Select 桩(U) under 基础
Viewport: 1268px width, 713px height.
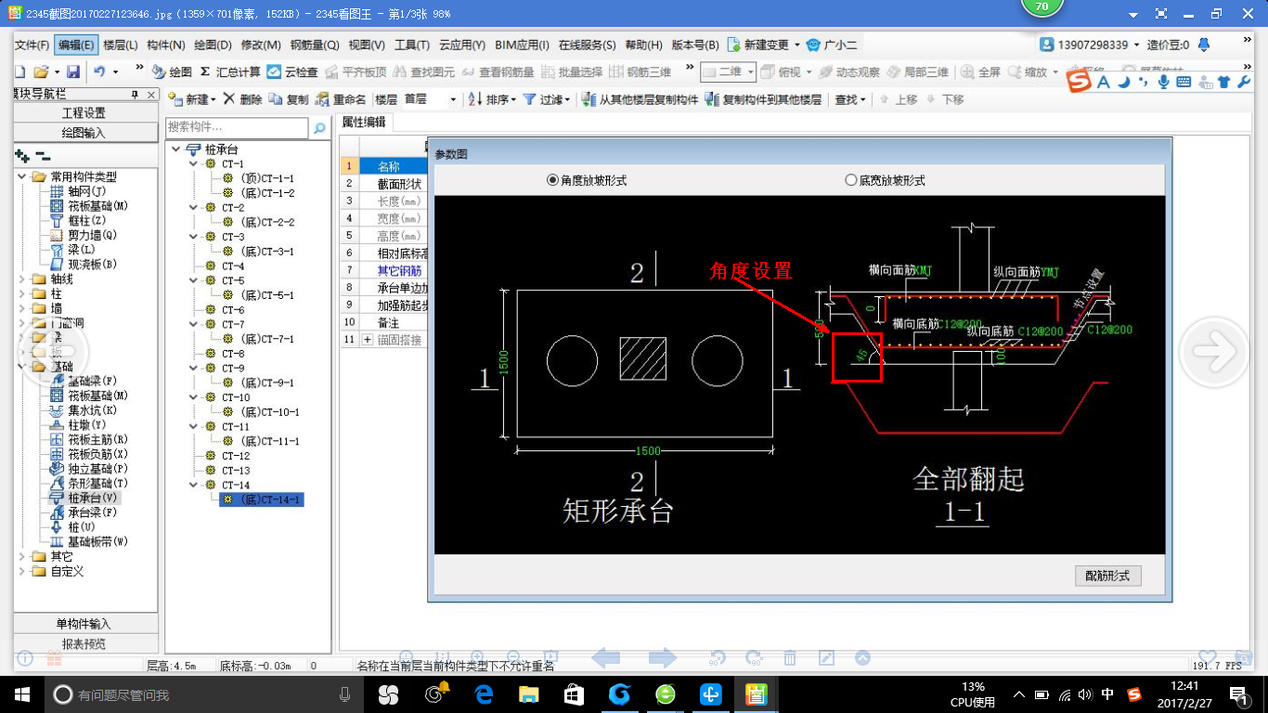(74, 527)
